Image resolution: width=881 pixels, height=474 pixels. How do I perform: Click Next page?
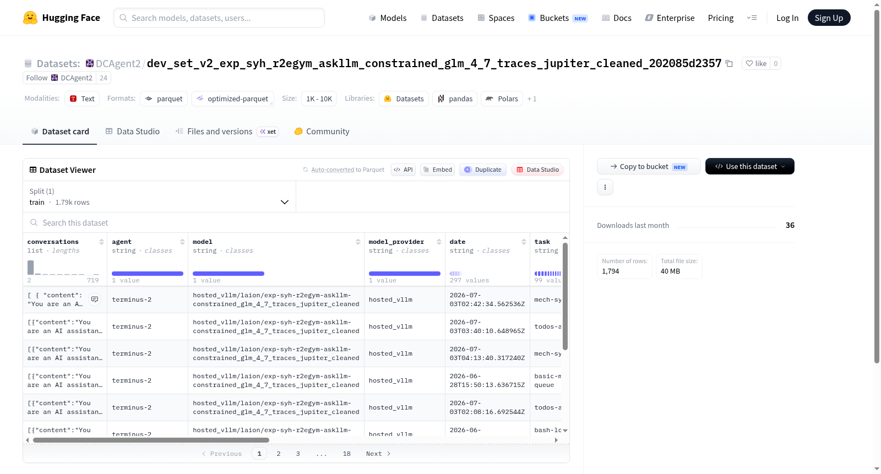pos(378,454)
